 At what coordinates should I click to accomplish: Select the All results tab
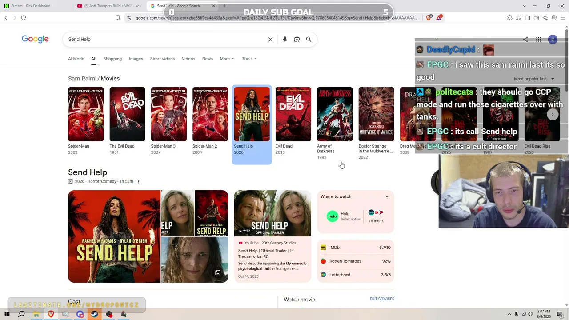(x=94, y=59)
